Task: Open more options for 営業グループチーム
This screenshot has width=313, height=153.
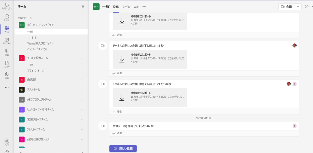Action: [x=83, y=120]
